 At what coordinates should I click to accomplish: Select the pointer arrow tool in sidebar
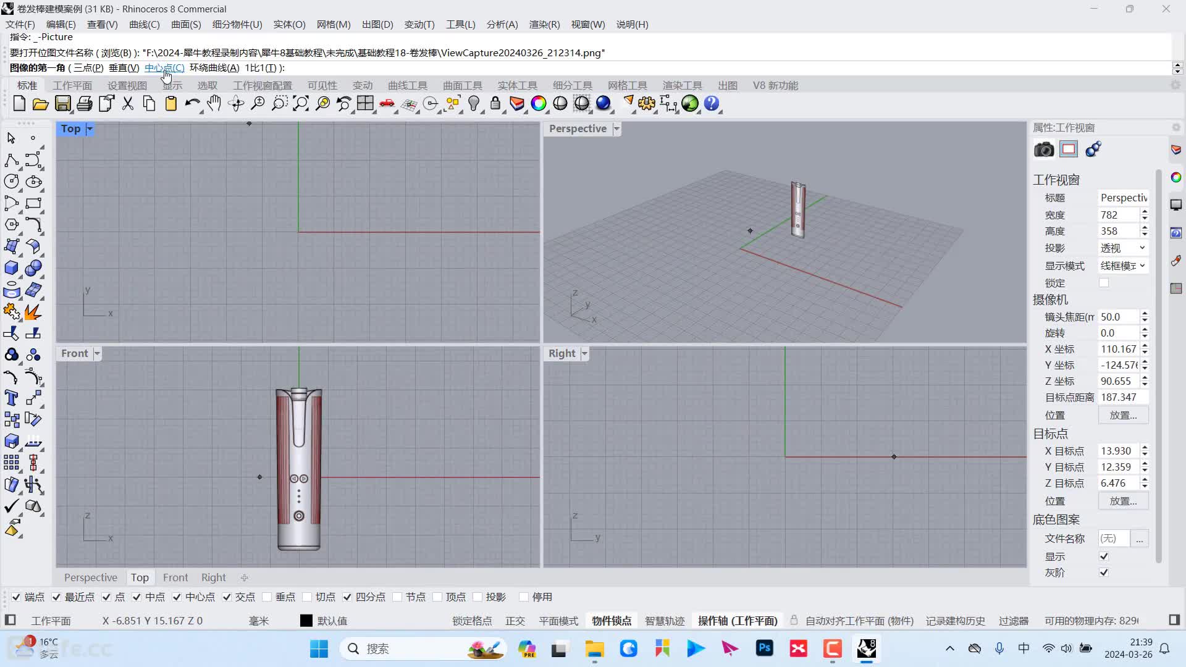[x=11, y=138]
